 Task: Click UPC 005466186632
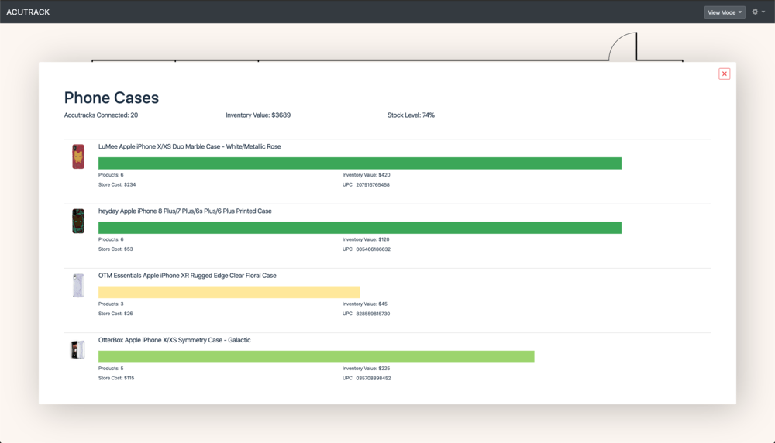[x=367, y=249]
